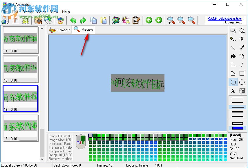Choose the Text tool
Screen dimensions: 248x168
pyautogui.click(x=233, y=91)
